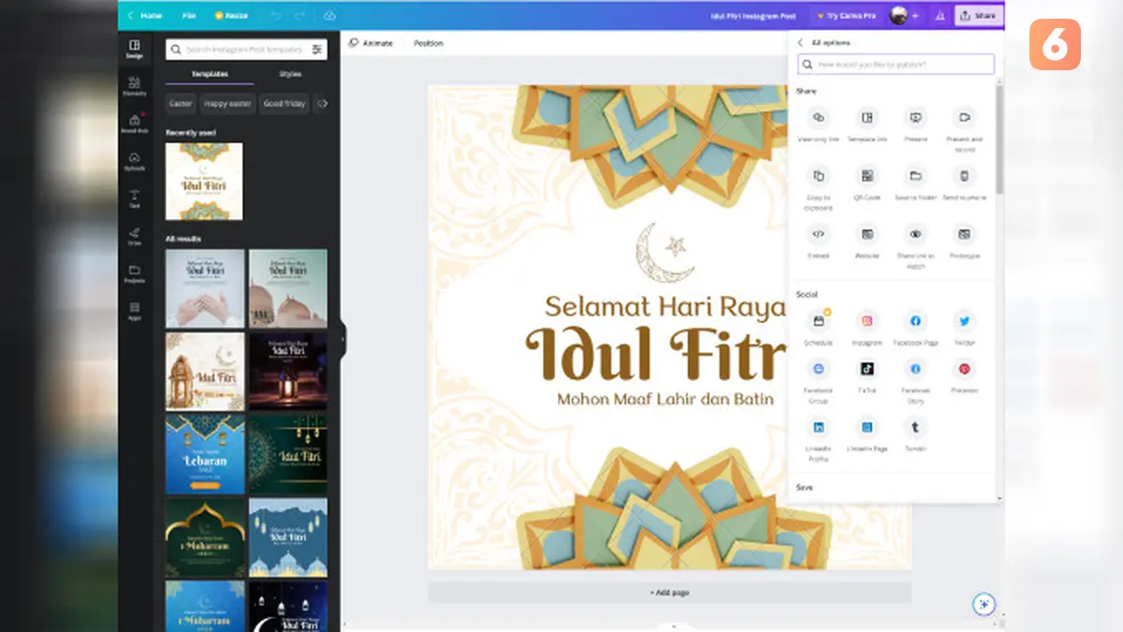Go back from All options panel
The height and width of the screenshot is (632, 1123).
tap(800, 43)
